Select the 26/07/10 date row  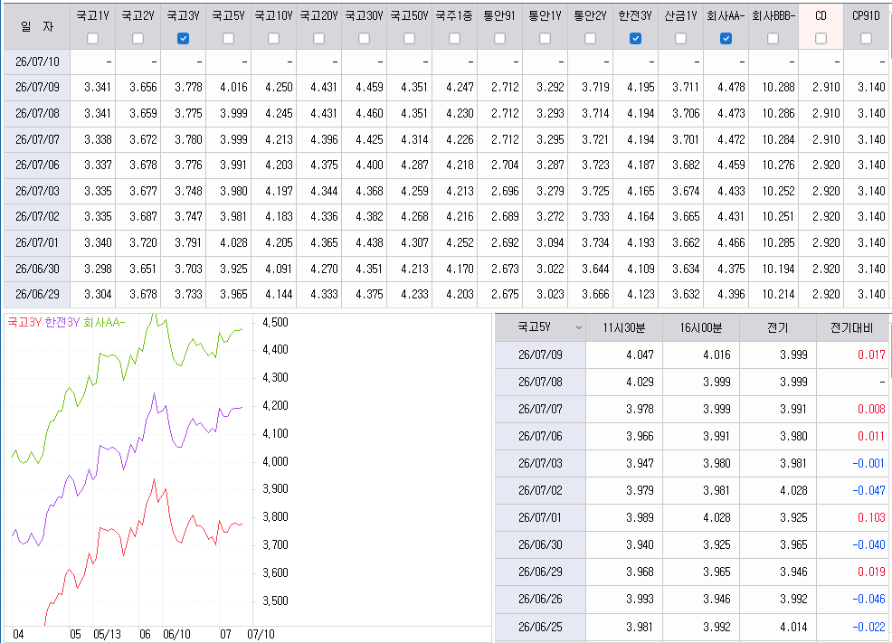pyautogui.click(x=37, y=61)
